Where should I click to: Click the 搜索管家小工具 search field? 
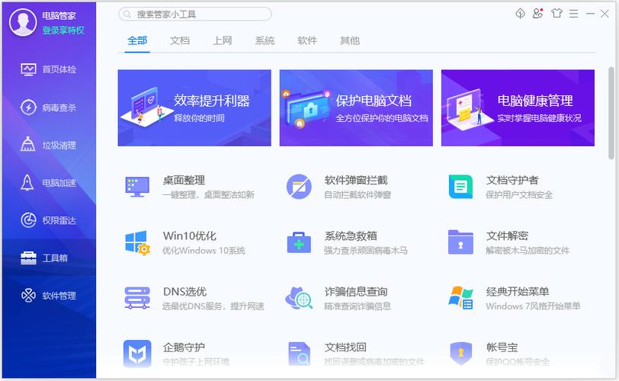tap(195, 14)
